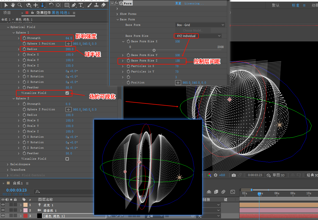Click the frame blending filmstrip icon in timeline
The image size is (318, 220).
(216, 191)
